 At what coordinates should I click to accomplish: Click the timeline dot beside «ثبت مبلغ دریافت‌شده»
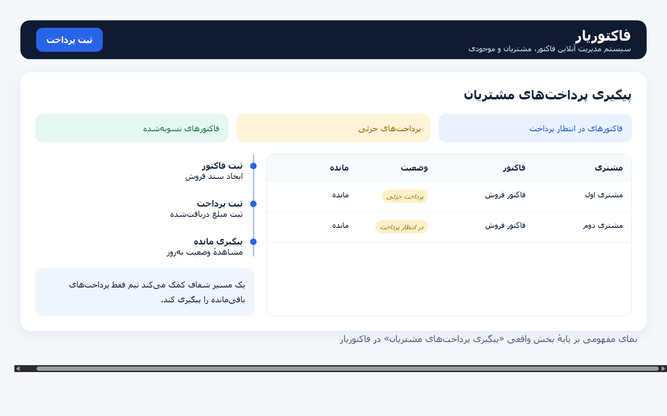coord(253,204)
